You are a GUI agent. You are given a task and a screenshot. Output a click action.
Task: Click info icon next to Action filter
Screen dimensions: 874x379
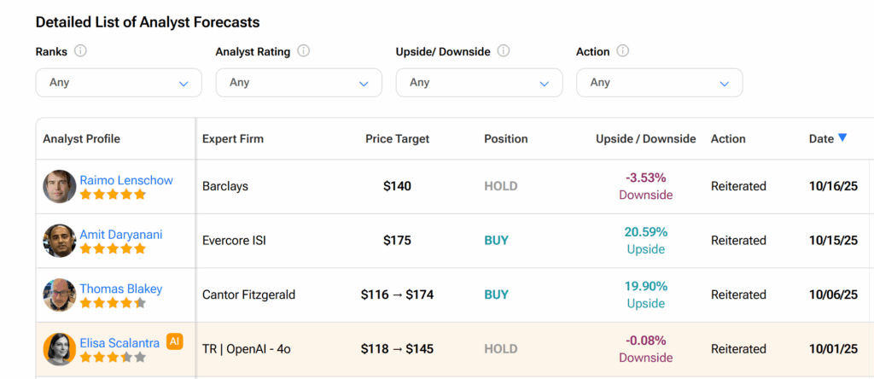[x=623, y=51]
